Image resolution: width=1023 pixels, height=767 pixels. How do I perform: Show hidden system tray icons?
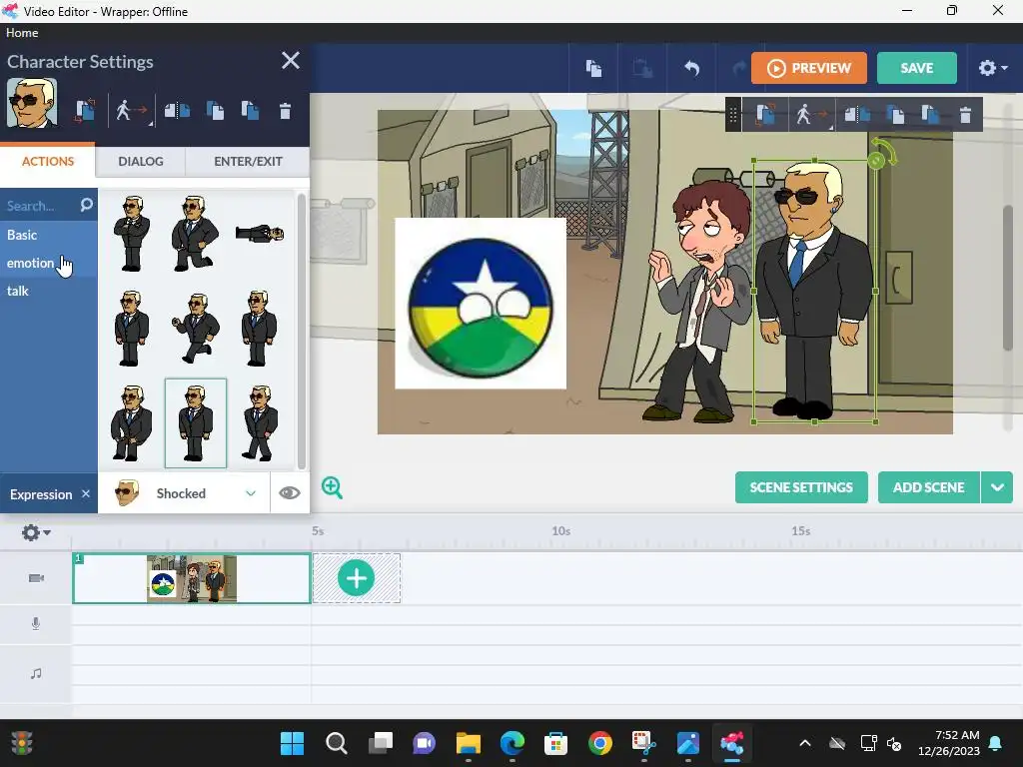805,743
